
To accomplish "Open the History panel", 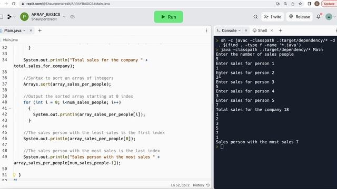I will [x=201, y=185].
